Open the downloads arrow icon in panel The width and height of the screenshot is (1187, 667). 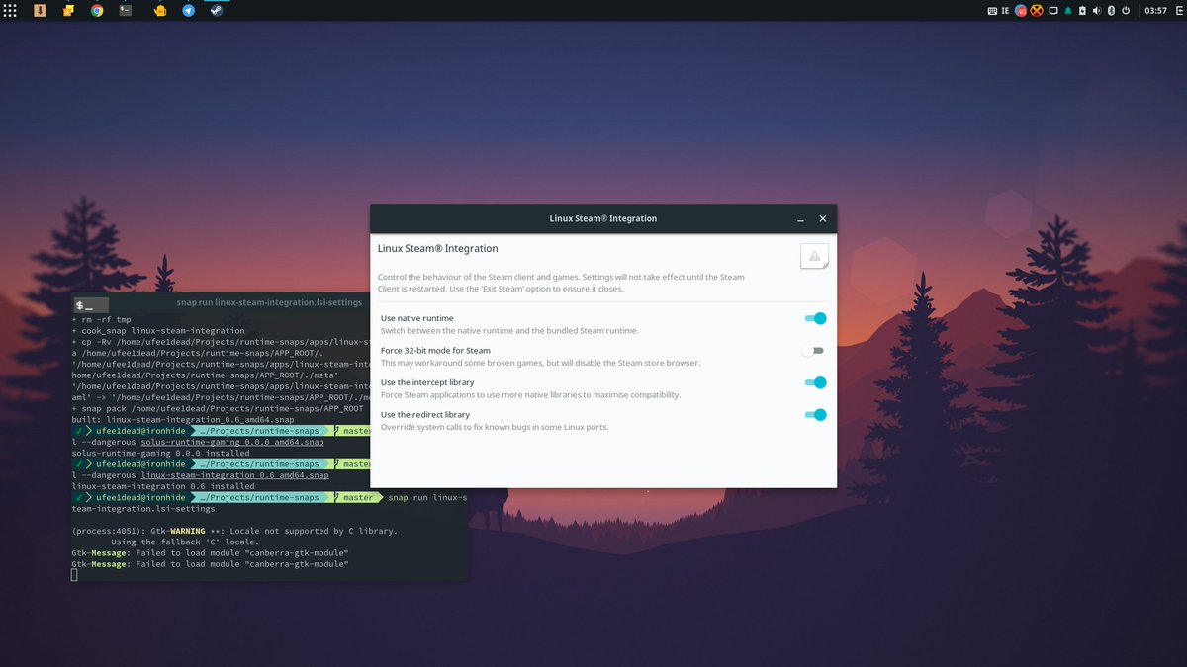41,10
